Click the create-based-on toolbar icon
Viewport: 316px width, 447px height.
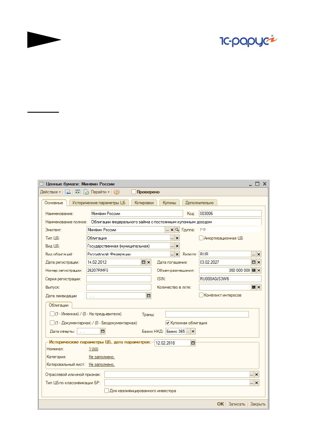pyautogui.click(x=86, y=192)
